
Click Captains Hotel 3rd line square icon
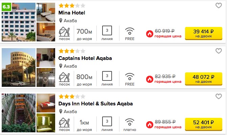coord(107,76)
